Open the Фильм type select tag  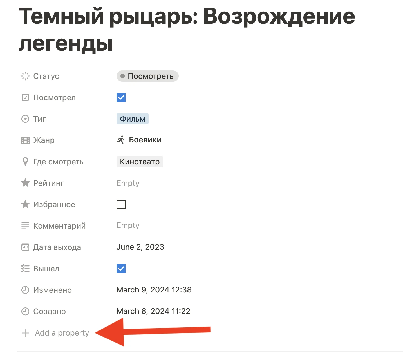click(133, 119)
